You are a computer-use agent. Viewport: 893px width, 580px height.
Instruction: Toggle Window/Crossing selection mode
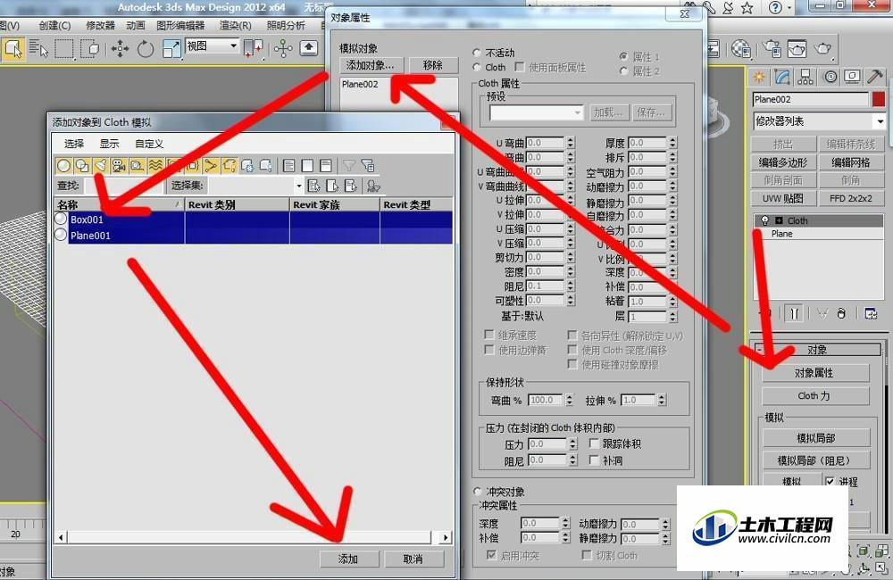click(x=90, y=49)
